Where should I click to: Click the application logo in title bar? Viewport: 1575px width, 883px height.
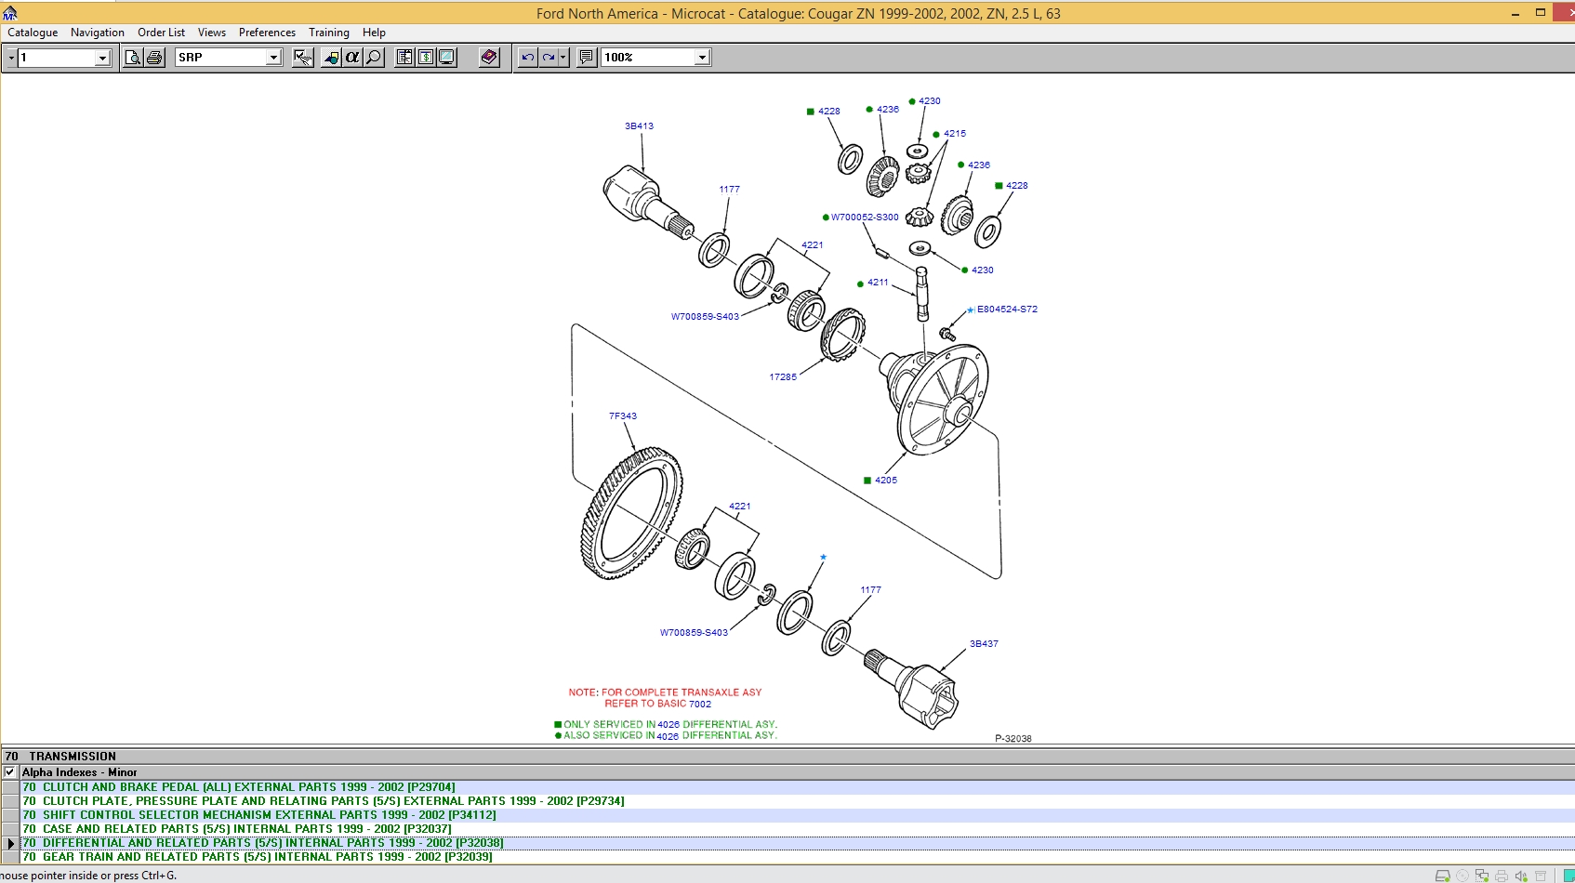click(9, 13)
